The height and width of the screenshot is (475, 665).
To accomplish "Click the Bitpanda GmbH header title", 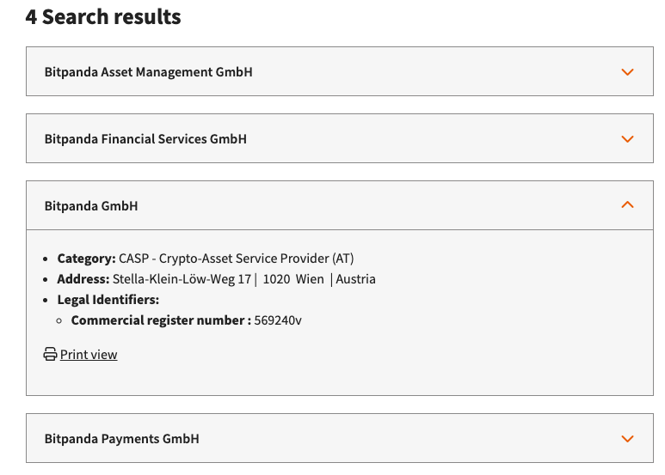I will tap(91, 206).
